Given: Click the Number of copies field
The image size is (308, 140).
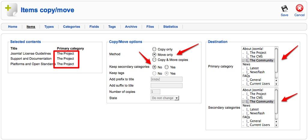Looking at the screenshot, I should [156, 92].
